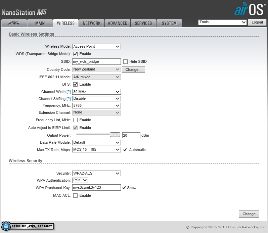Screen dimensions: 268x233
Task: Toggle the DFS Enable checkbox
Action: pos(75,84)
